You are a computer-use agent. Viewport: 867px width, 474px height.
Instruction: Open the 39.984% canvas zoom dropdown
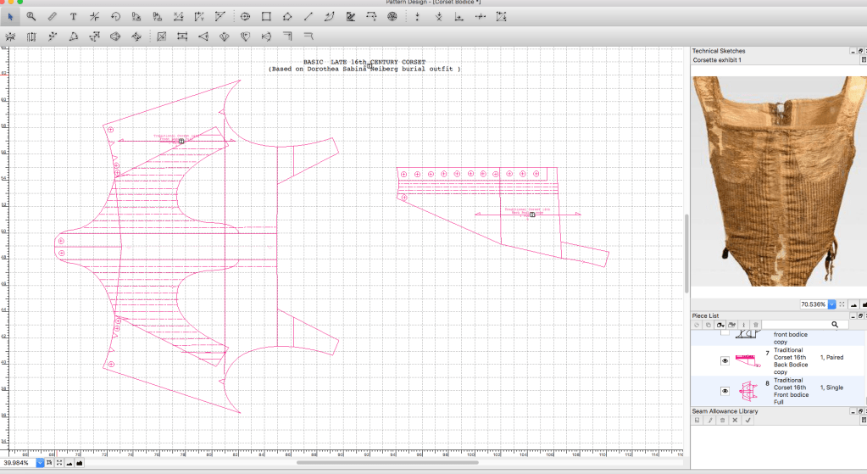[x=39, y=463]
